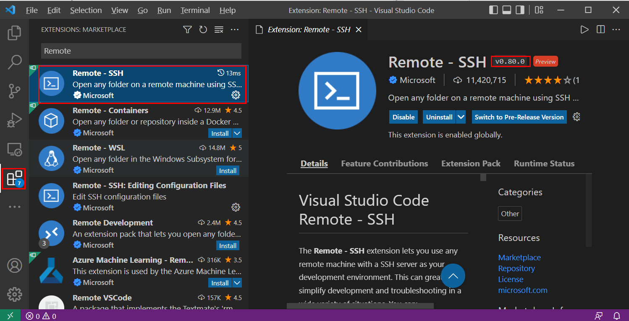Split the editor right

click(600, 30)
